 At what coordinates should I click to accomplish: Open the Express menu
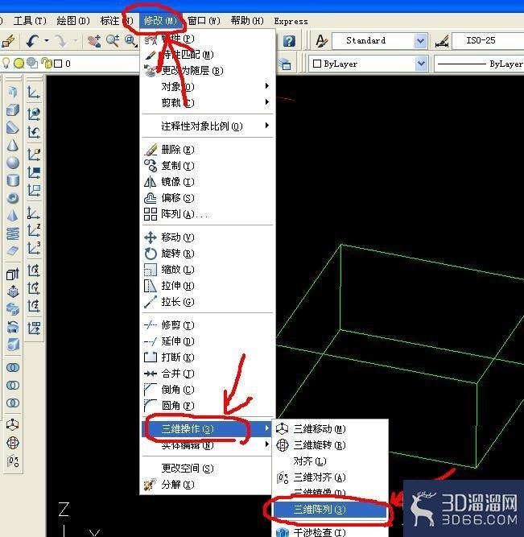(x=291, y=21)
